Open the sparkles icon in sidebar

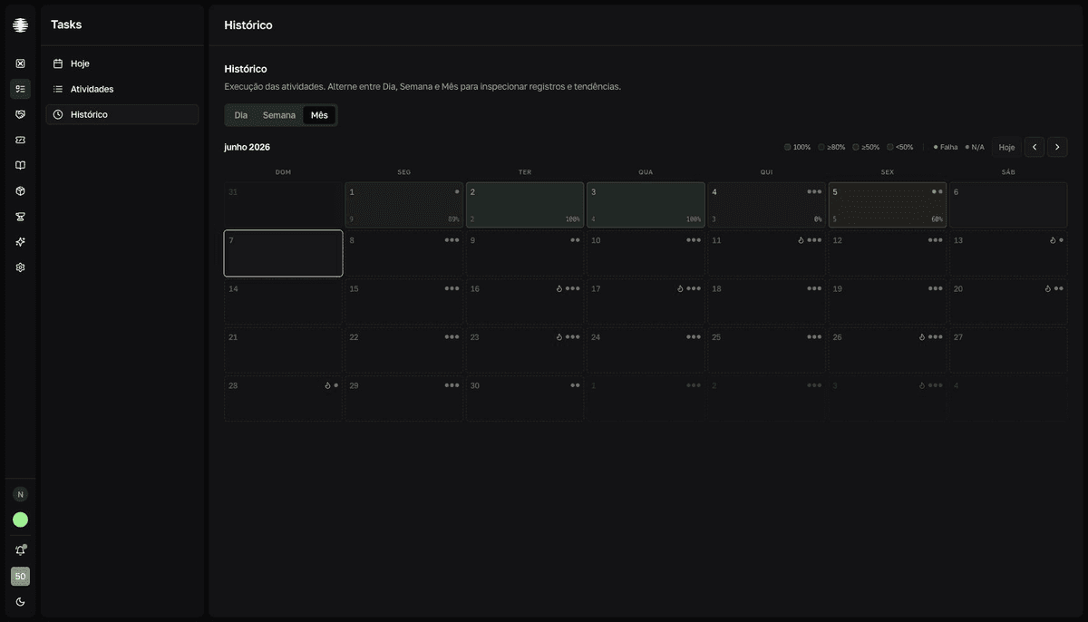20,242
